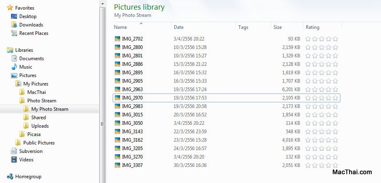Image resolution: width=381 pixels, height=183 pixels.
Task: Select the Subversion library icon
Action: [x=14, y=151]
